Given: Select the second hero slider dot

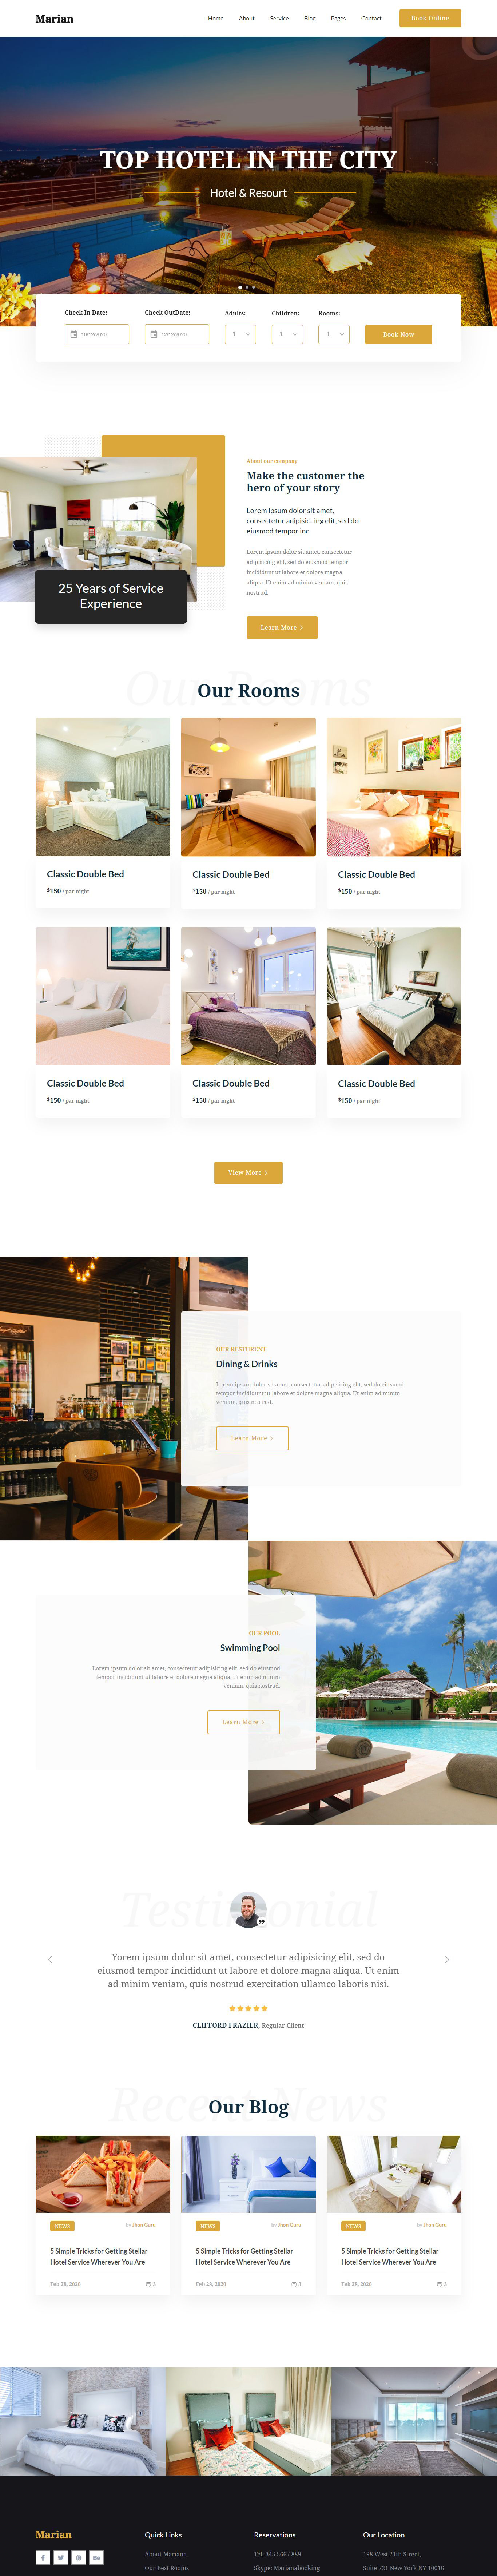Looking at the screenshot, I should [x=247, y=287].
